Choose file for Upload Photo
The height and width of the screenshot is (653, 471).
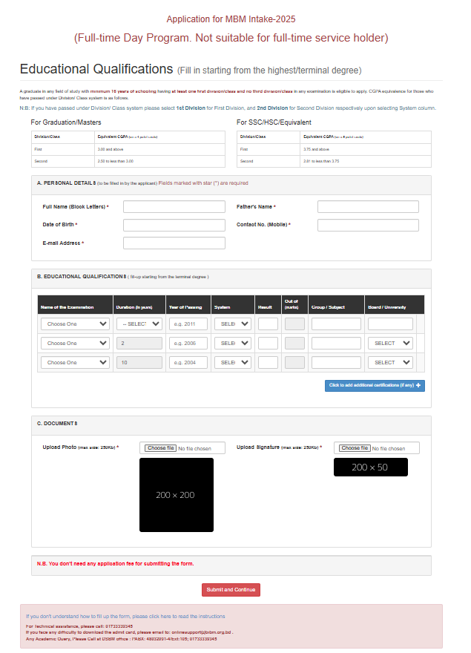click(160, 448)
